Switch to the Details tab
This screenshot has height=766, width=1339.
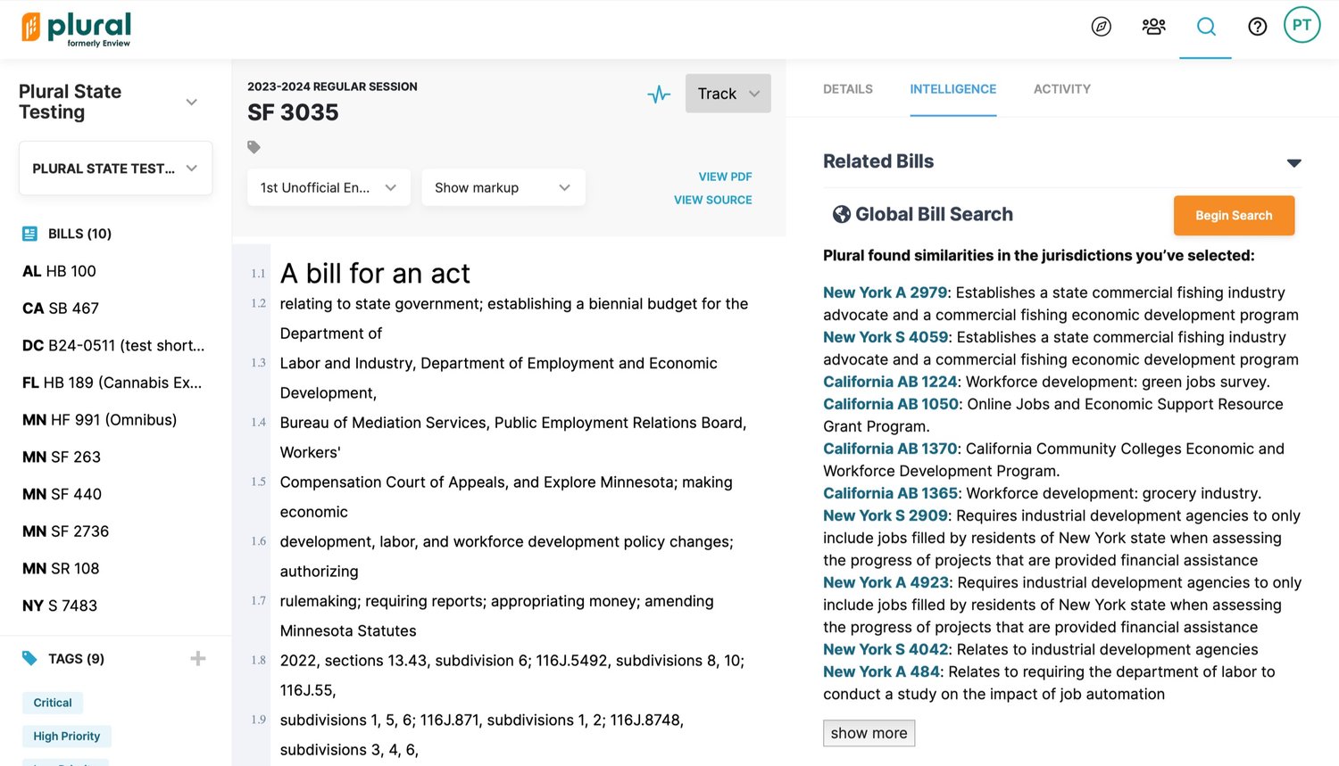[847, 89]
